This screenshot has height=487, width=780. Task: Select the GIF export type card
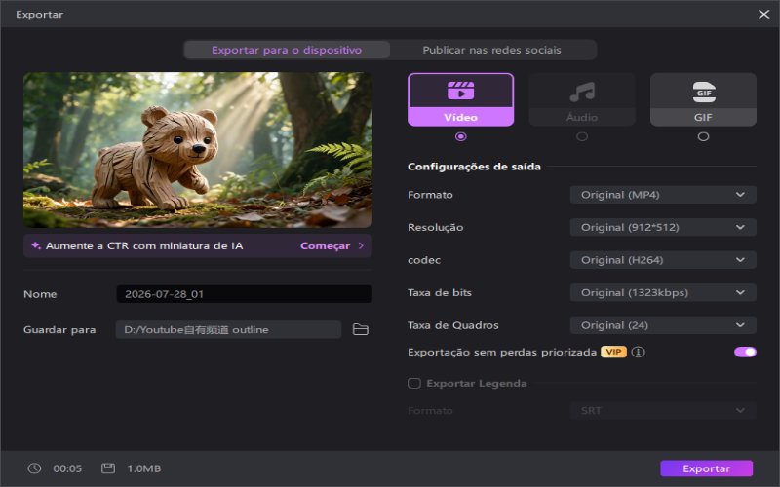pyautogui.click(x=703, y=99)
